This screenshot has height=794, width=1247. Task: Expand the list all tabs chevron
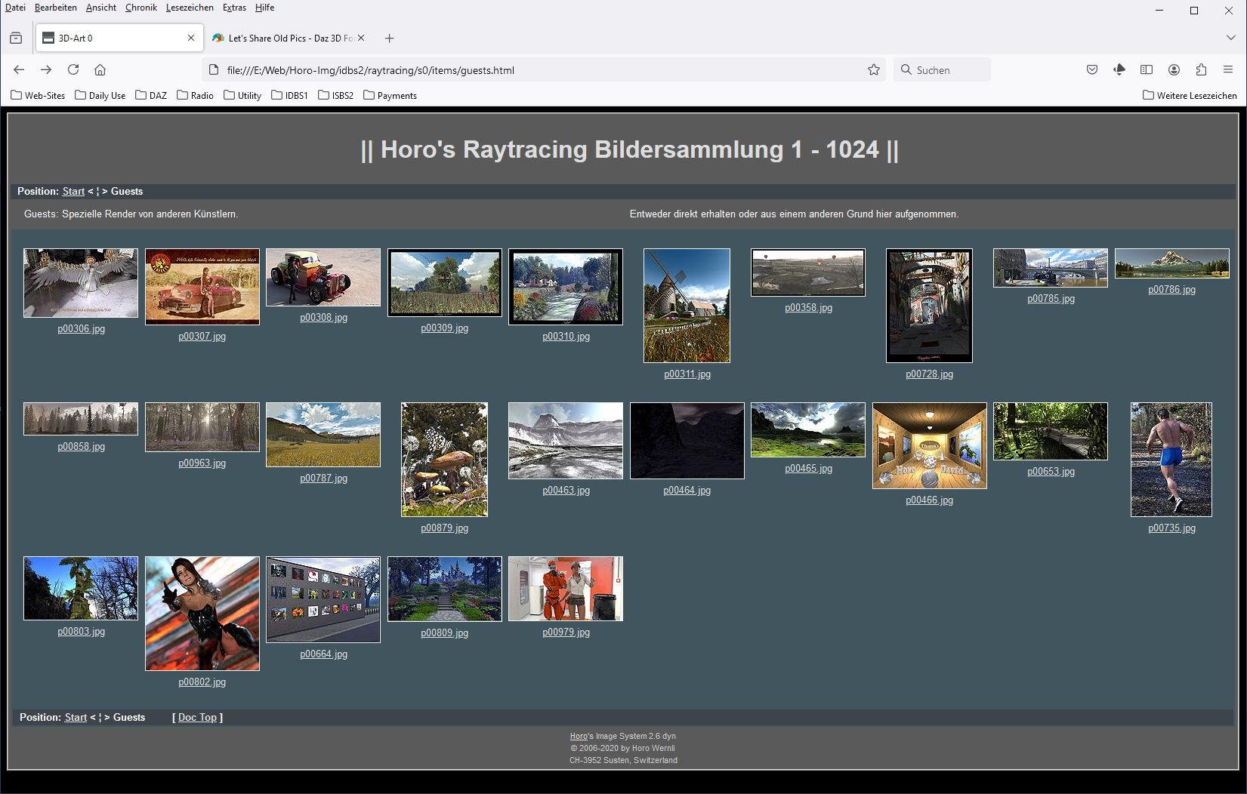(1230, 38)
